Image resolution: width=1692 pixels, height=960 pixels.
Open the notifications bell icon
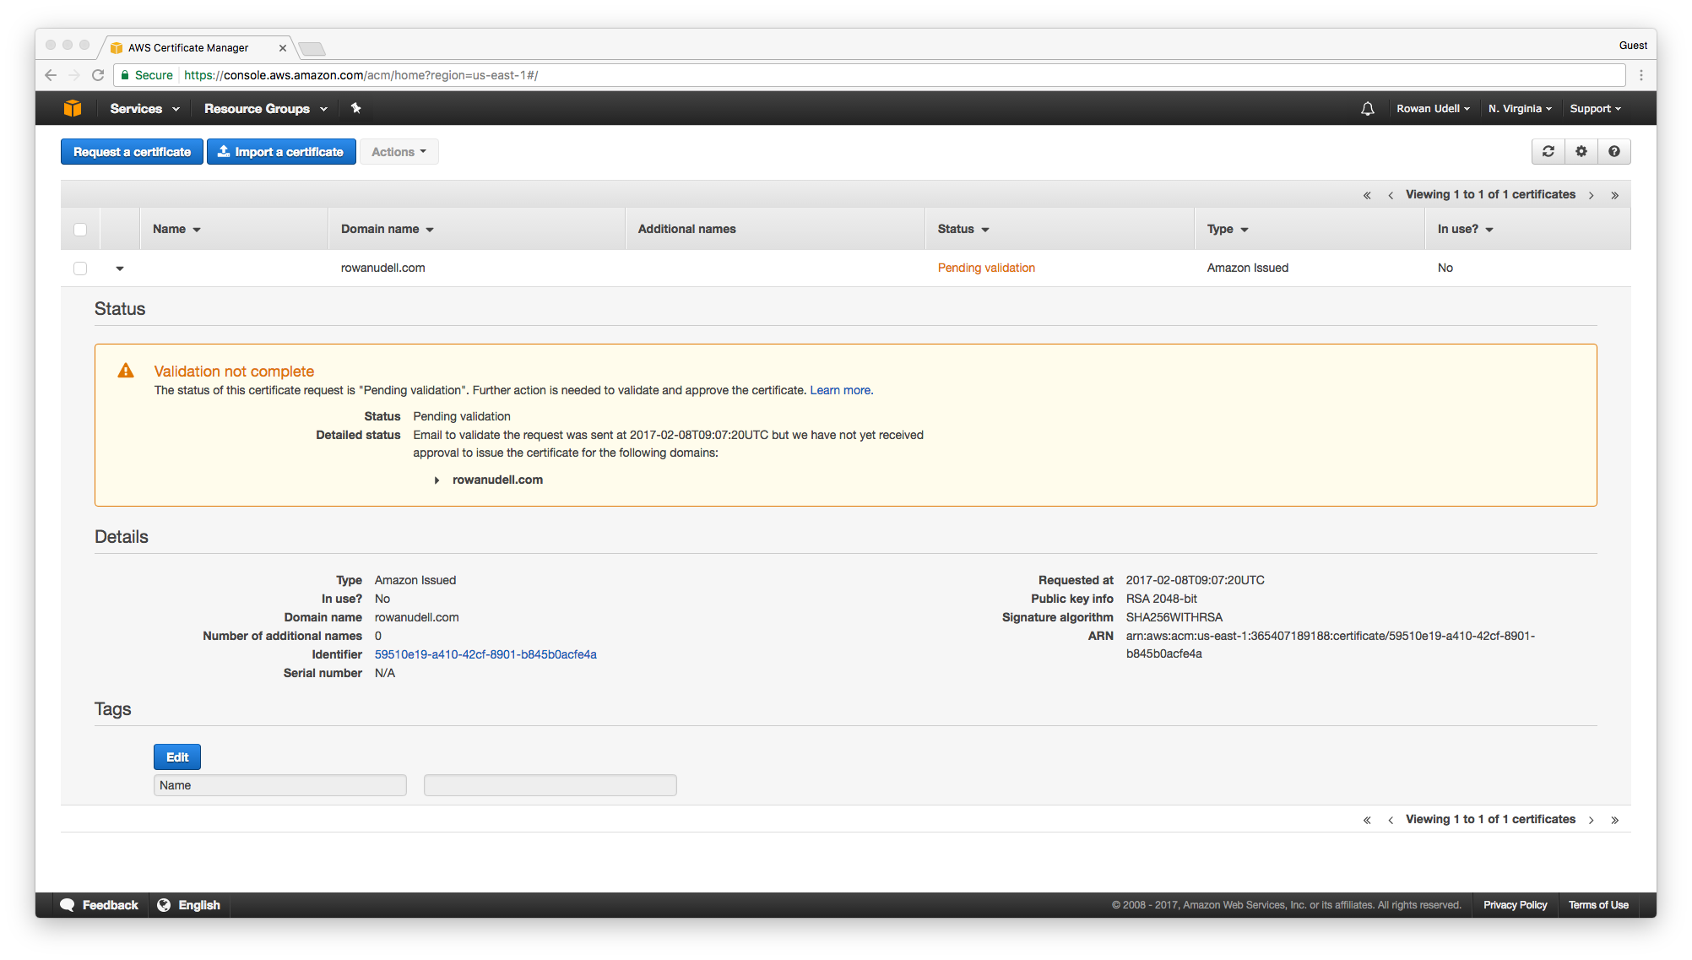(1368, 108)
